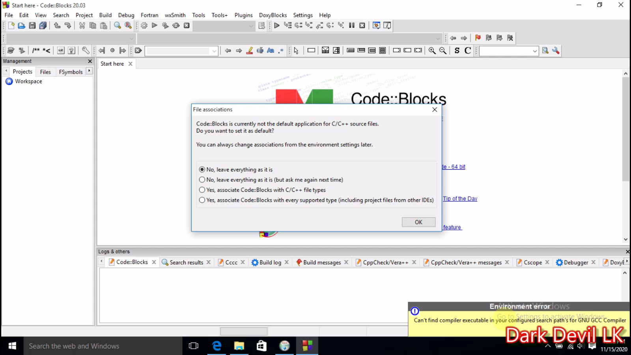This screenshot has height=355, width=631.
Task: Close the Start here tab
Action: [x=131, y=64]
